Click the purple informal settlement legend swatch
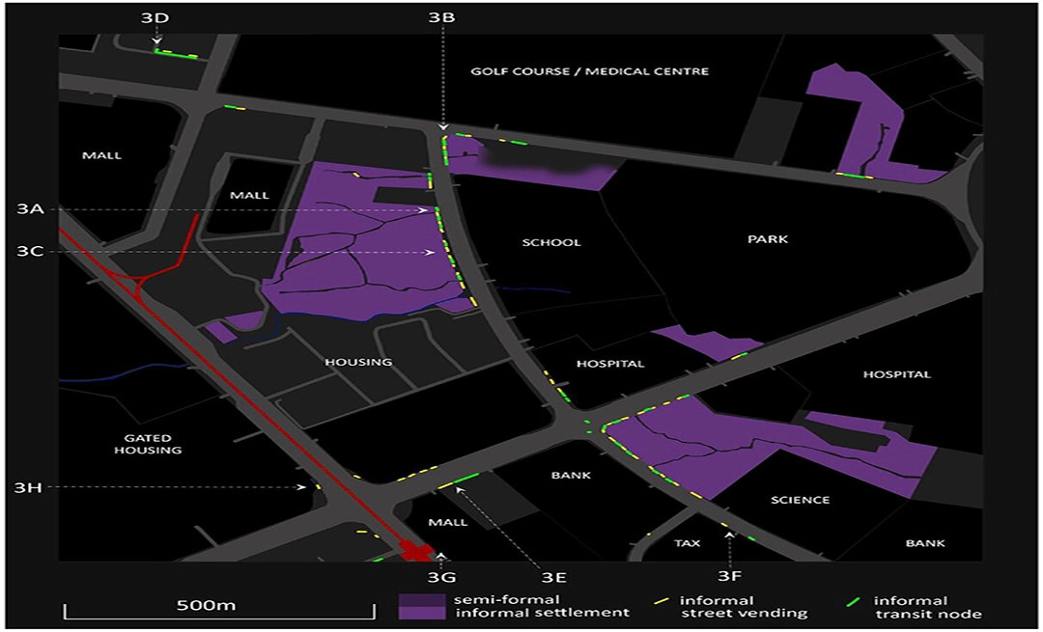 coord(421,606)
